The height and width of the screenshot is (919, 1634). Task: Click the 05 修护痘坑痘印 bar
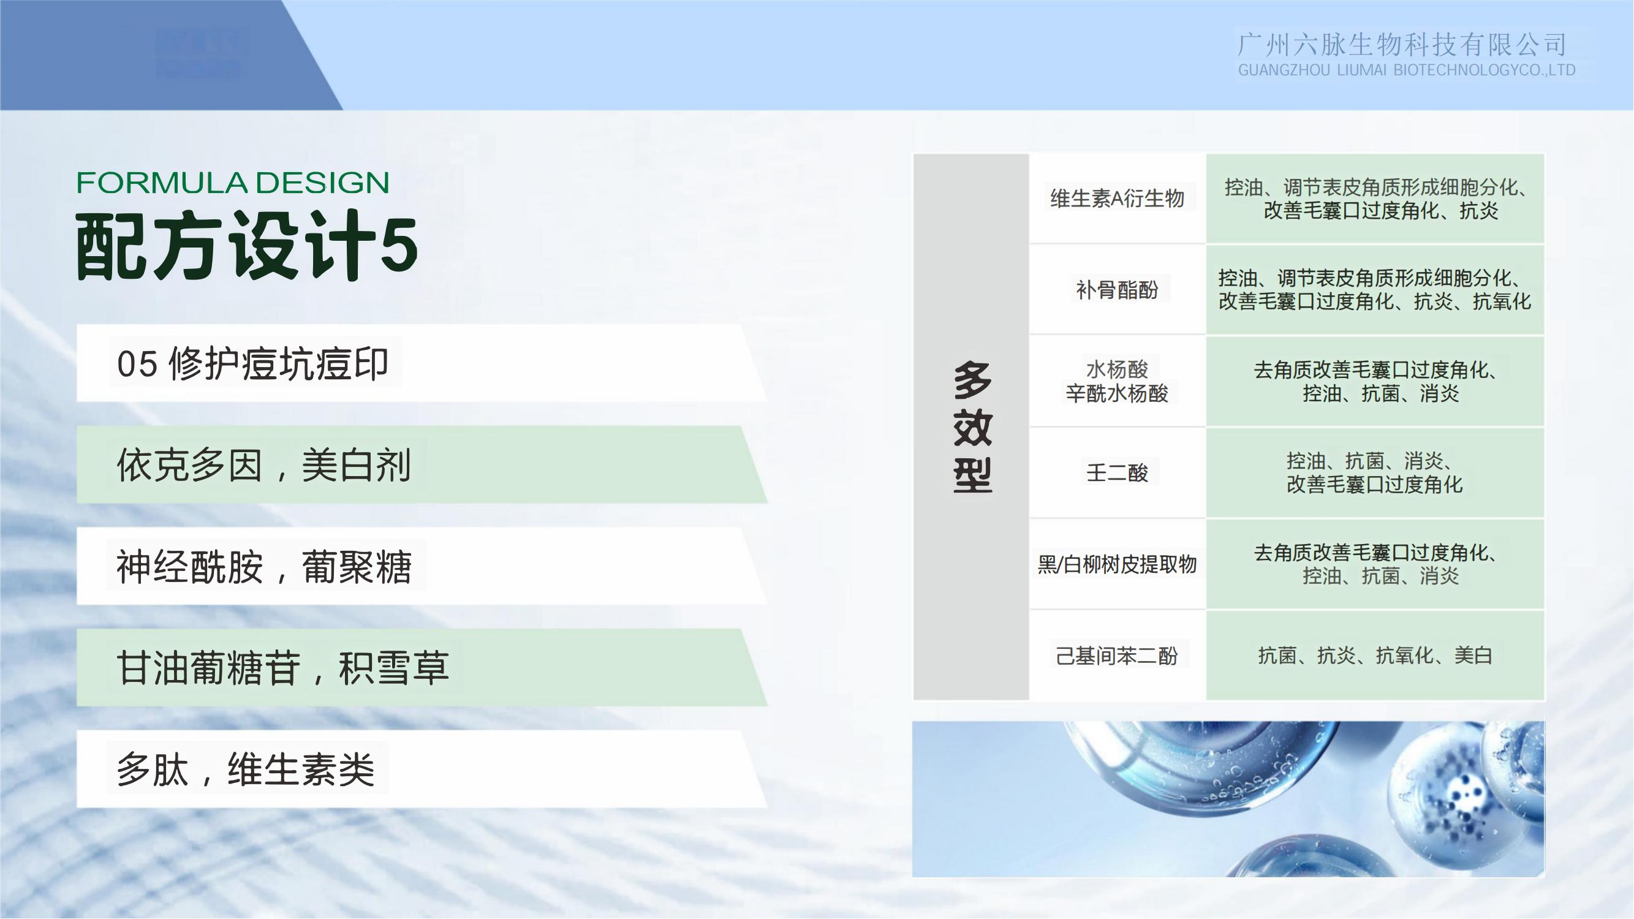[x=422, y=363]
